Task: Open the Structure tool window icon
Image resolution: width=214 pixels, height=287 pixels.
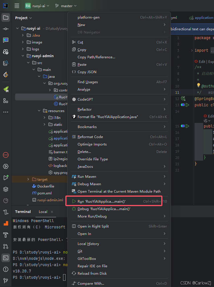Action: 6,101
